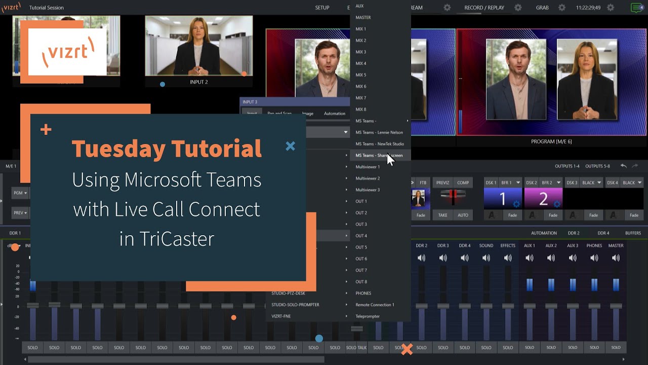Mute the AUX 3 speaker icon
The height and width of the screenshot is (365, 648).
coord(573,258)
